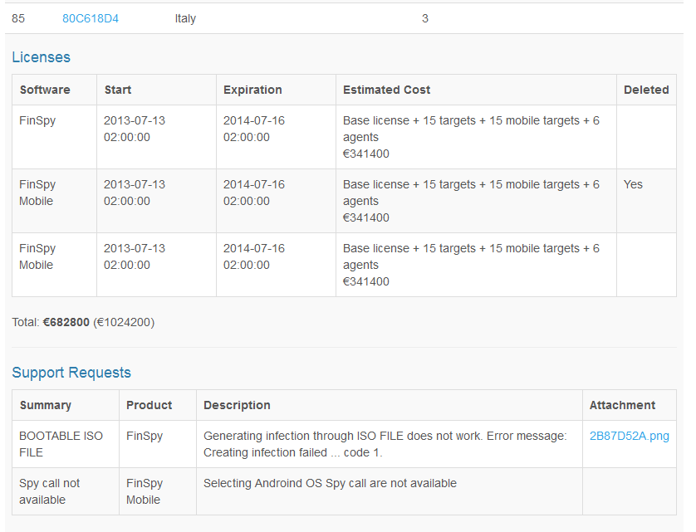Select the Description column header
The width and height of the screenshot is (696, 532).
pyautogui.click(x=237, y=405)
